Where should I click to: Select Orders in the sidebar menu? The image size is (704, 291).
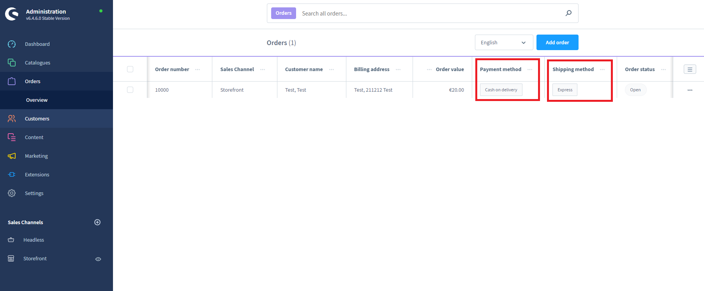33,81
